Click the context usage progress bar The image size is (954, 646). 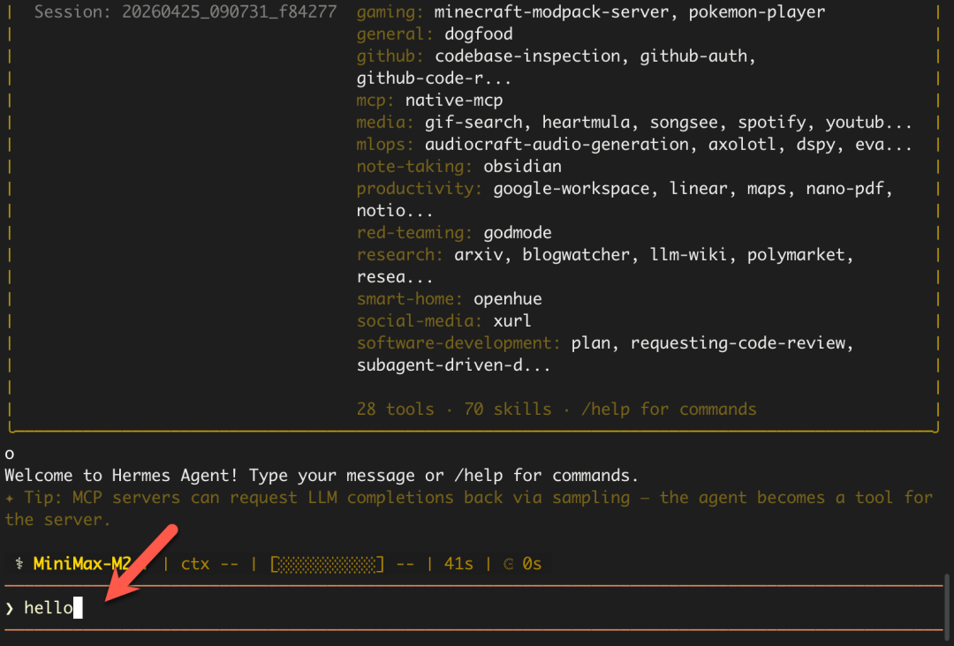click(x=327, y=563)
